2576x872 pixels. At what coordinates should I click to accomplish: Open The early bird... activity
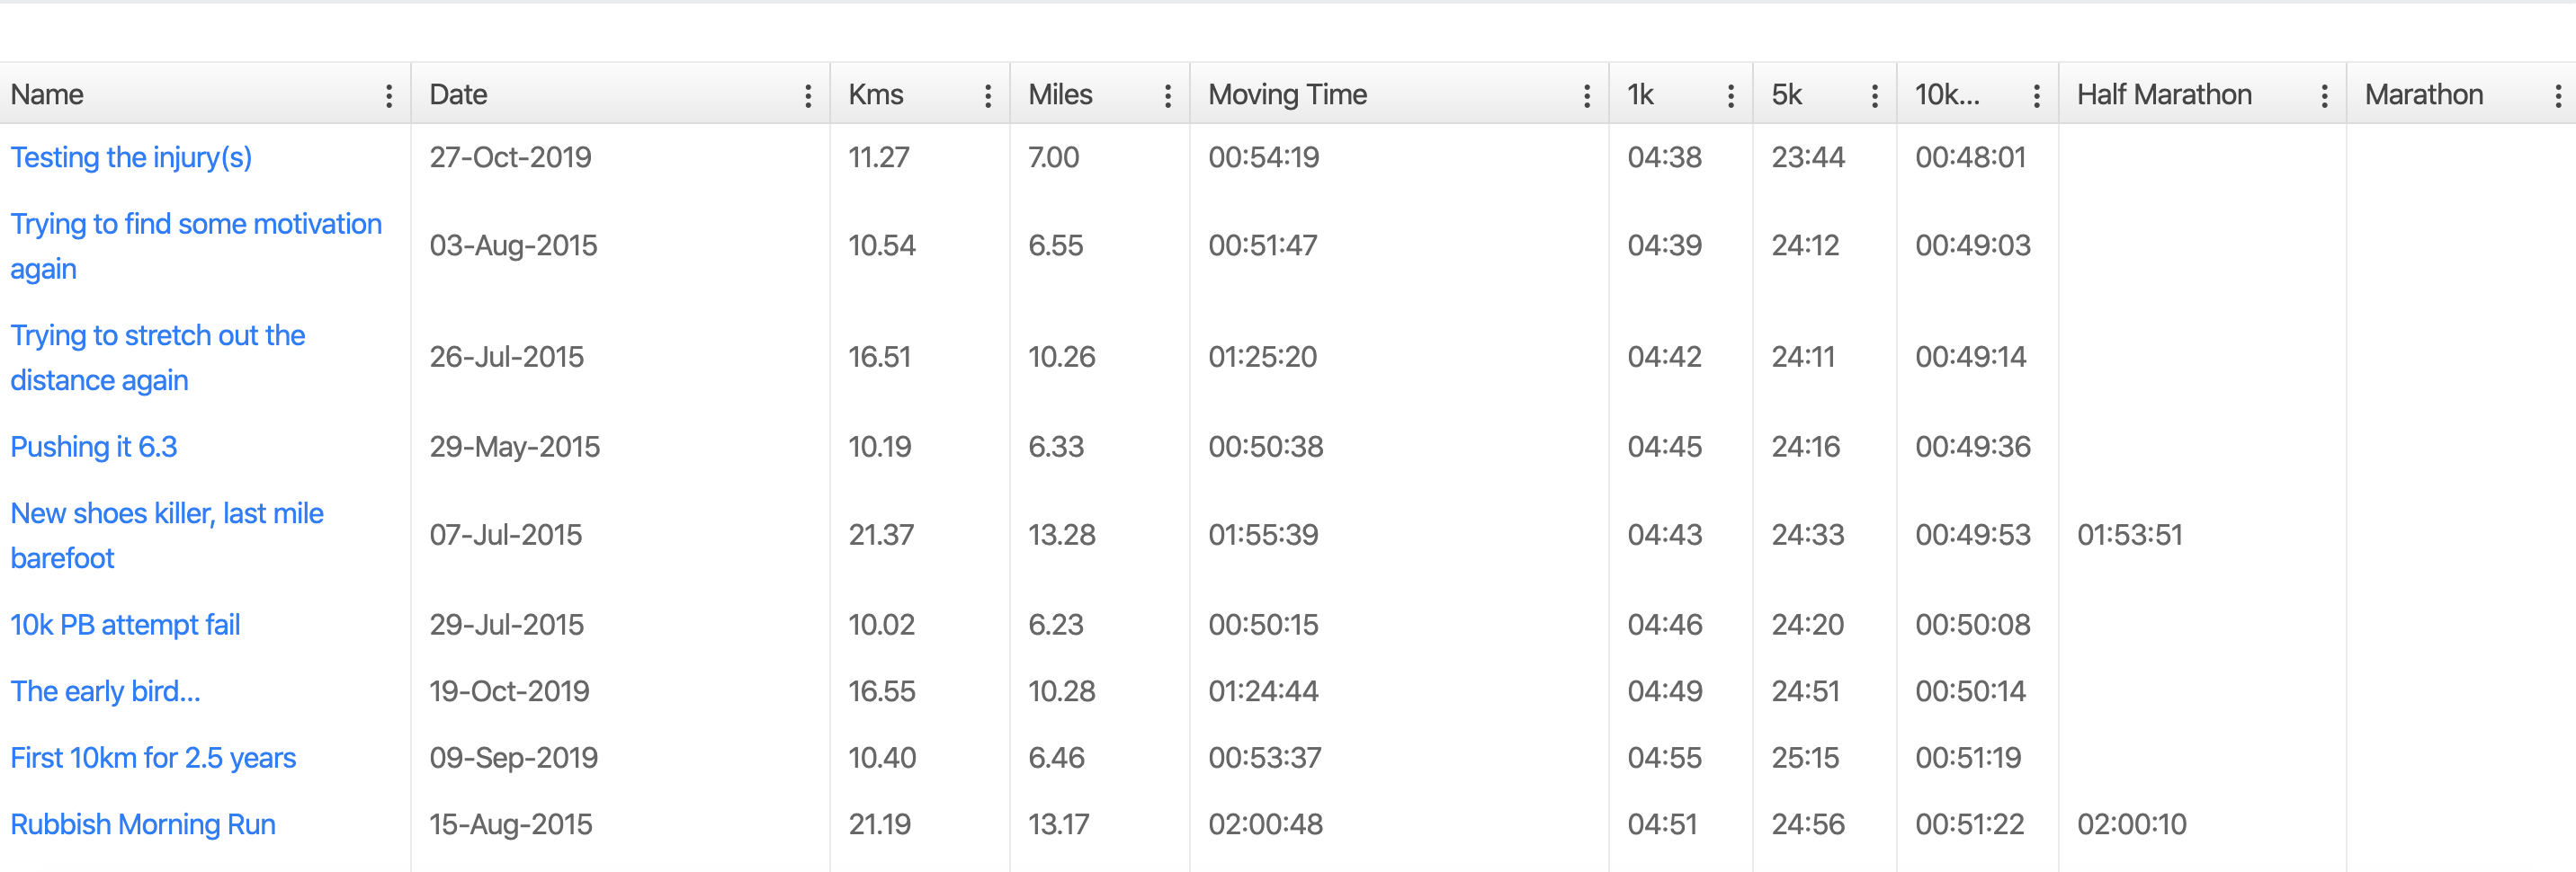point(105,692)
